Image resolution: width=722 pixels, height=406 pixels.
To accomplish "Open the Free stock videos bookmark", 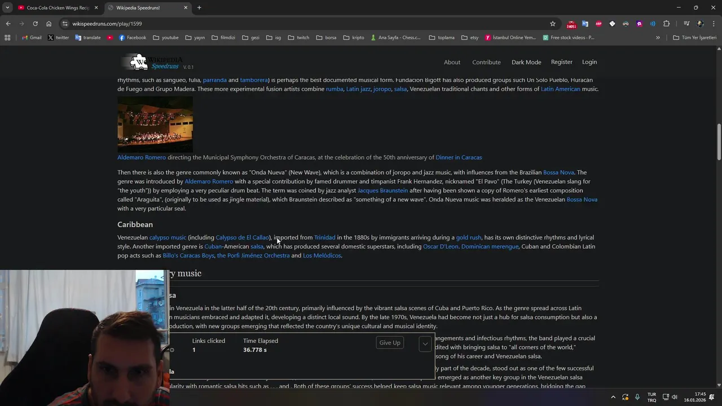I will [x=569, y=38].
